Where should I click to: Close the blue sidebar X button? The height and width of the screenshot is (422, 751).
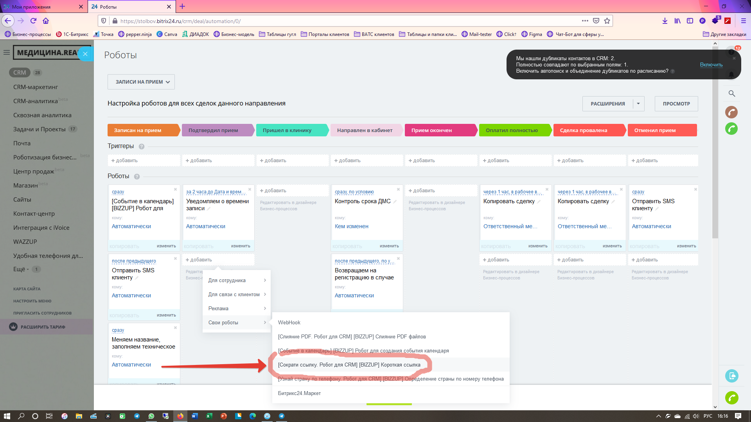tap(85, 54)
